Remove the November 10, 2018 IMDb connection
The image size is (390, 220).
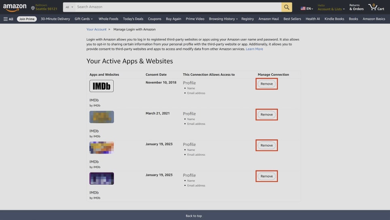[x=267, y=84]
